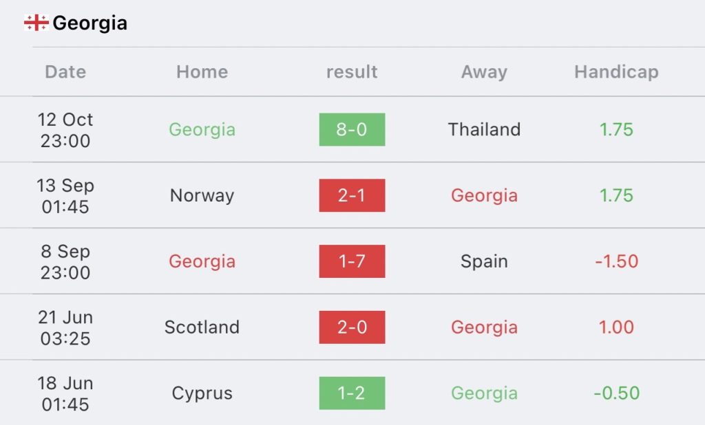Click the Georgia flag icon
Screen dimensions: 705x425
pyautogui.click(x=36, y=23)
